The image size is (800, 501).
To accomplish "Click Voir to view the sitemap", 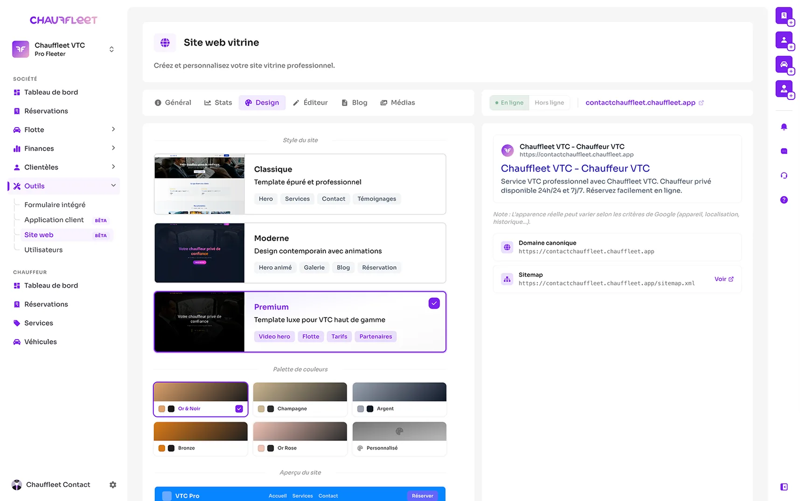I will (x=724, y=279).
